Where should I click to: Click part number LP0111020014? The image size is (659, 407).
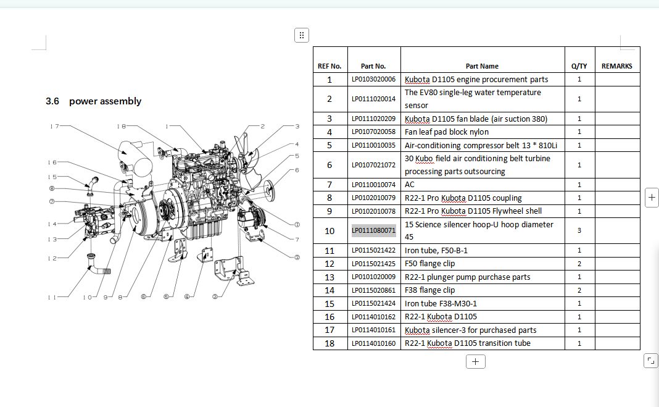[x=374, y=99]
